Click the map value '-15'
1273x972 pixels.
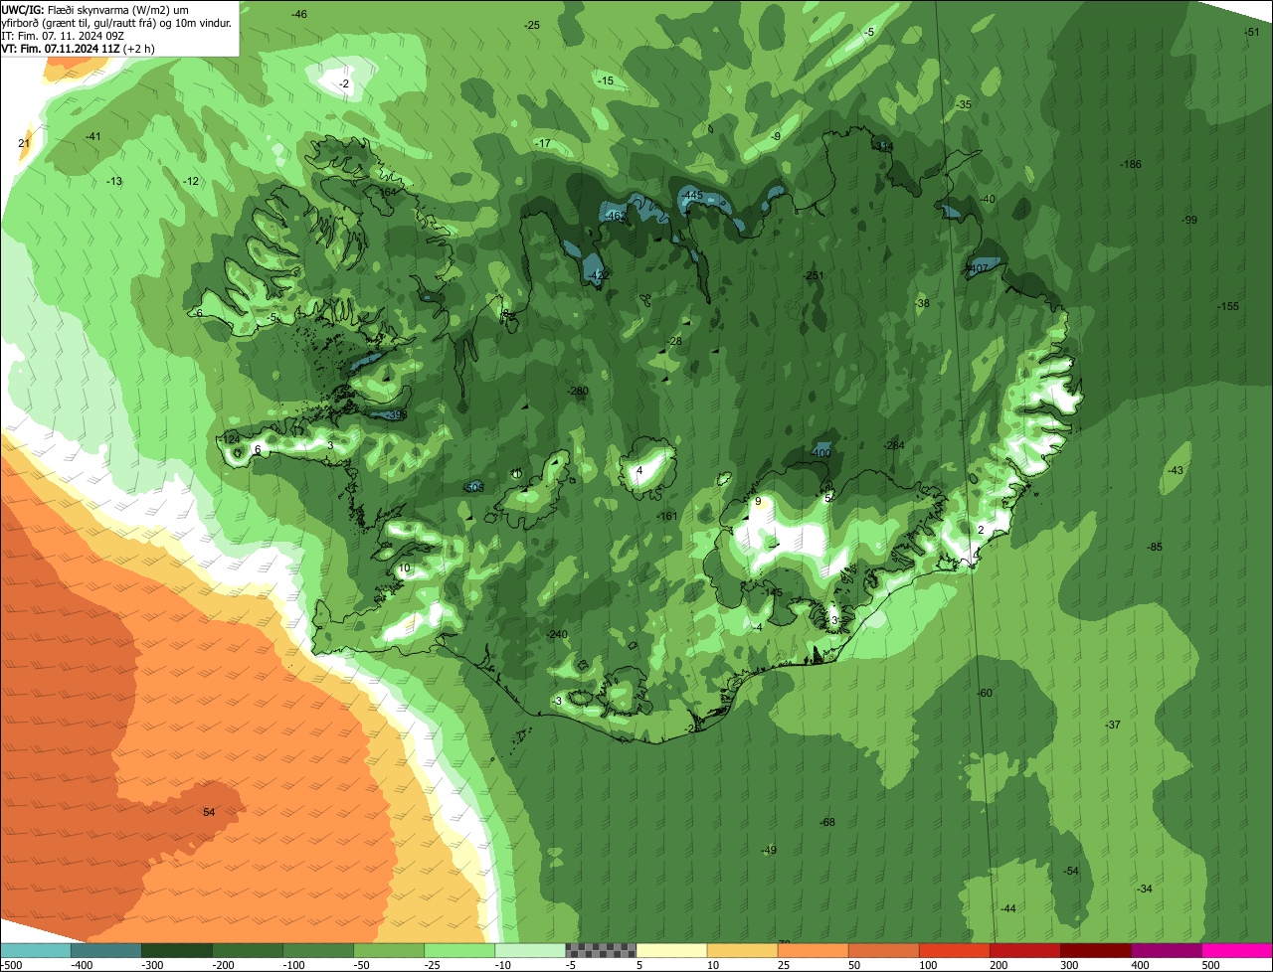[x=605, y=81]
